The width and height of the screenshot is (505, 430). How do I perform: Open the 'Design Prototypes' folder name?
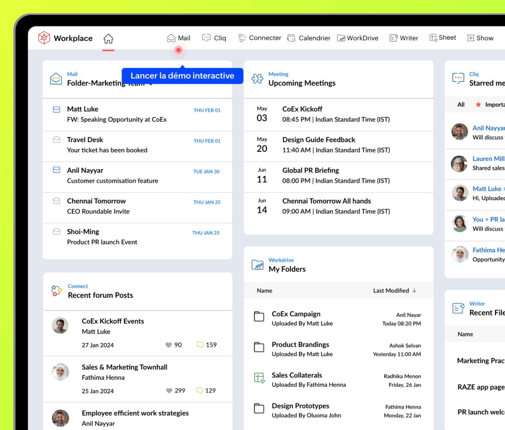click(x=300, y=406)
